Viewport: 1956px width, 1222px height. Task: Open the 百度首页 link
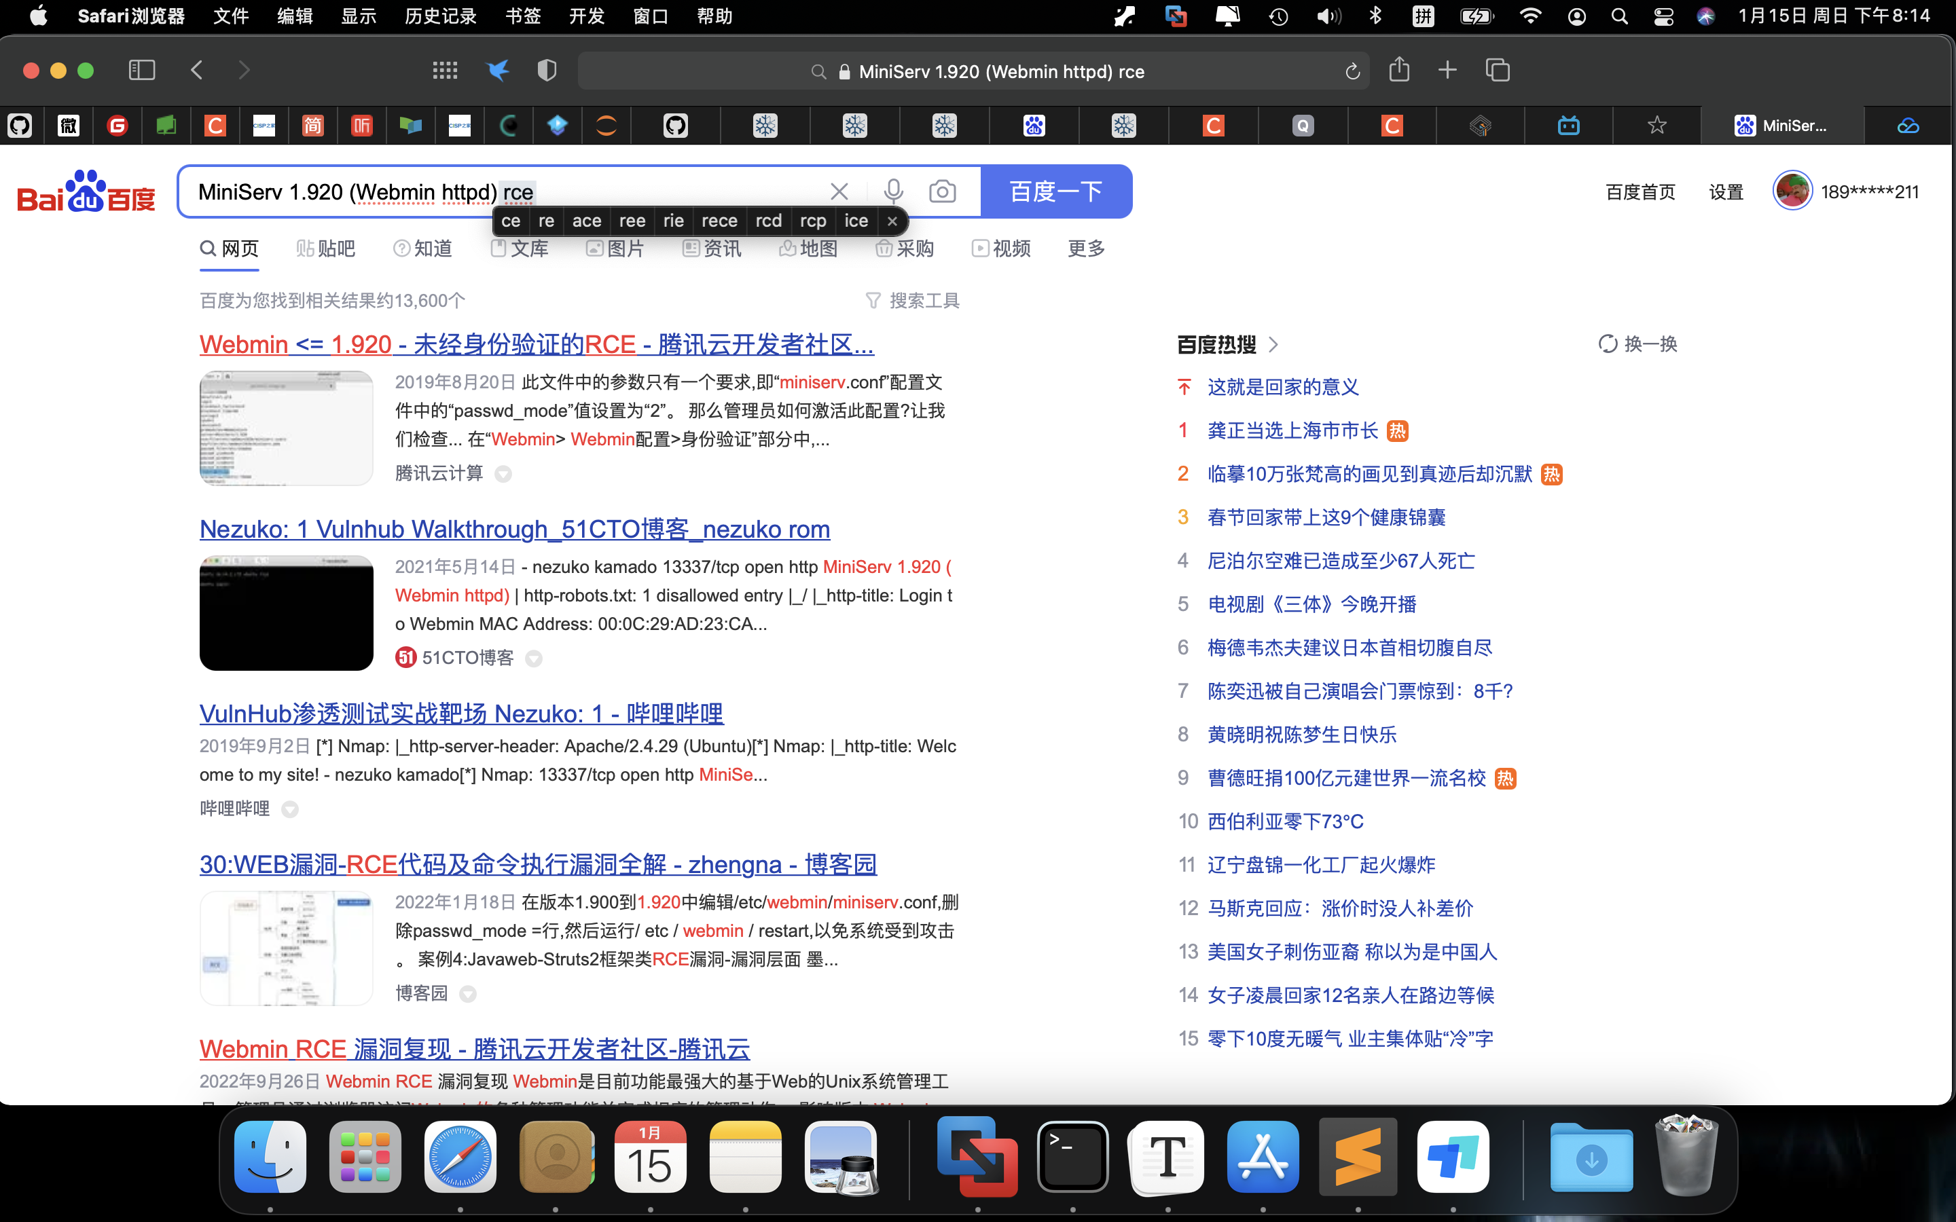coord(1640,191)
